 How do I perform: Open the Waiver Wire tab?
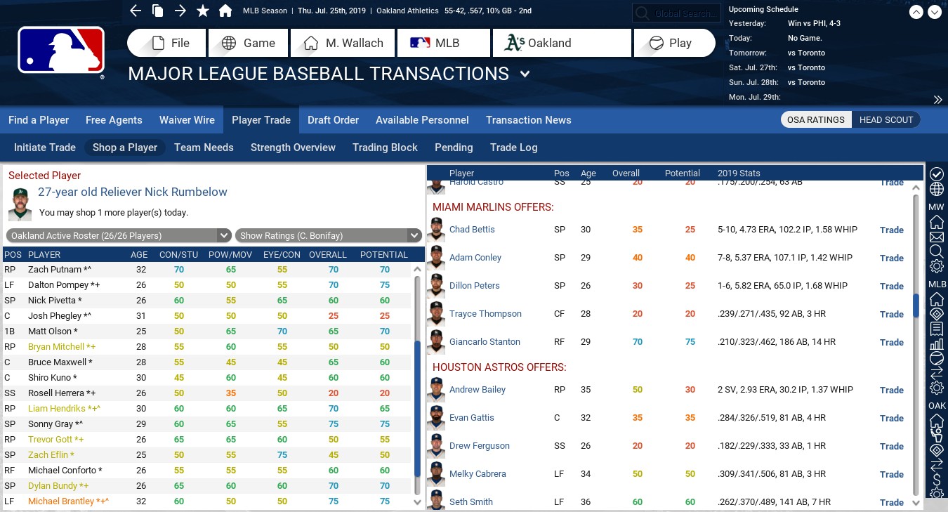pyautogui.click(x=187, y=120)
